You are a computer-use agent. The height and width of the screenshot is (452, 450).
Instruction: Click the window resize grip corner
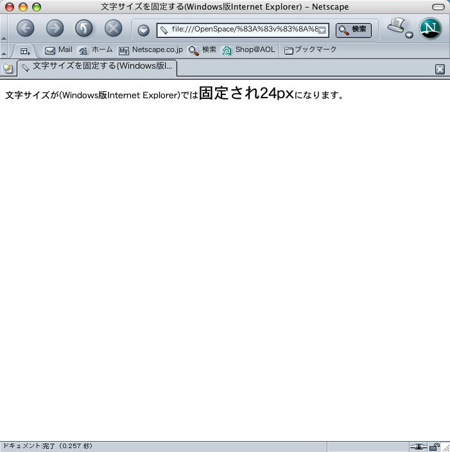click(x=446, y=448)
